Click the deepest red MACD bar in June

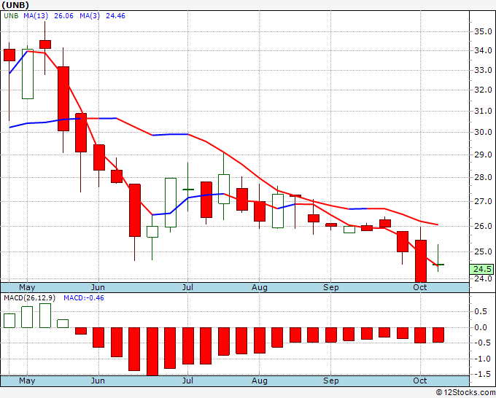click(152, 351)
